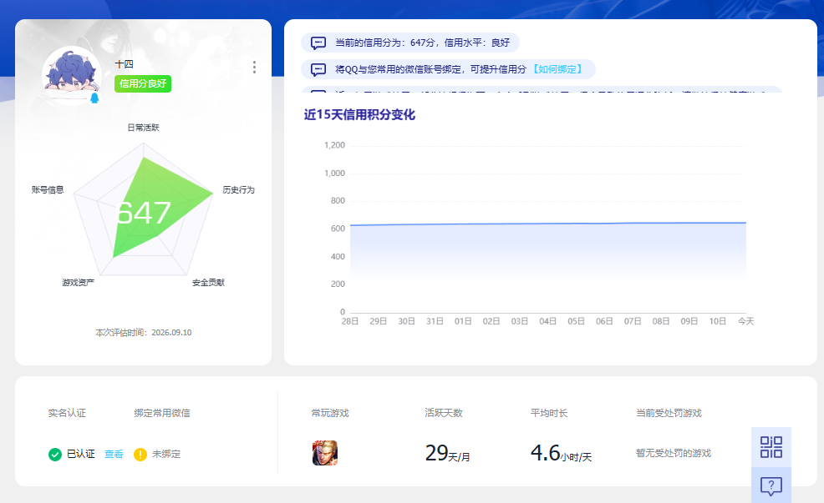Click the 未绑定 status text
The height and width of the screenshot is (503, 824).
pyautogui.click(x=166, y=455)
